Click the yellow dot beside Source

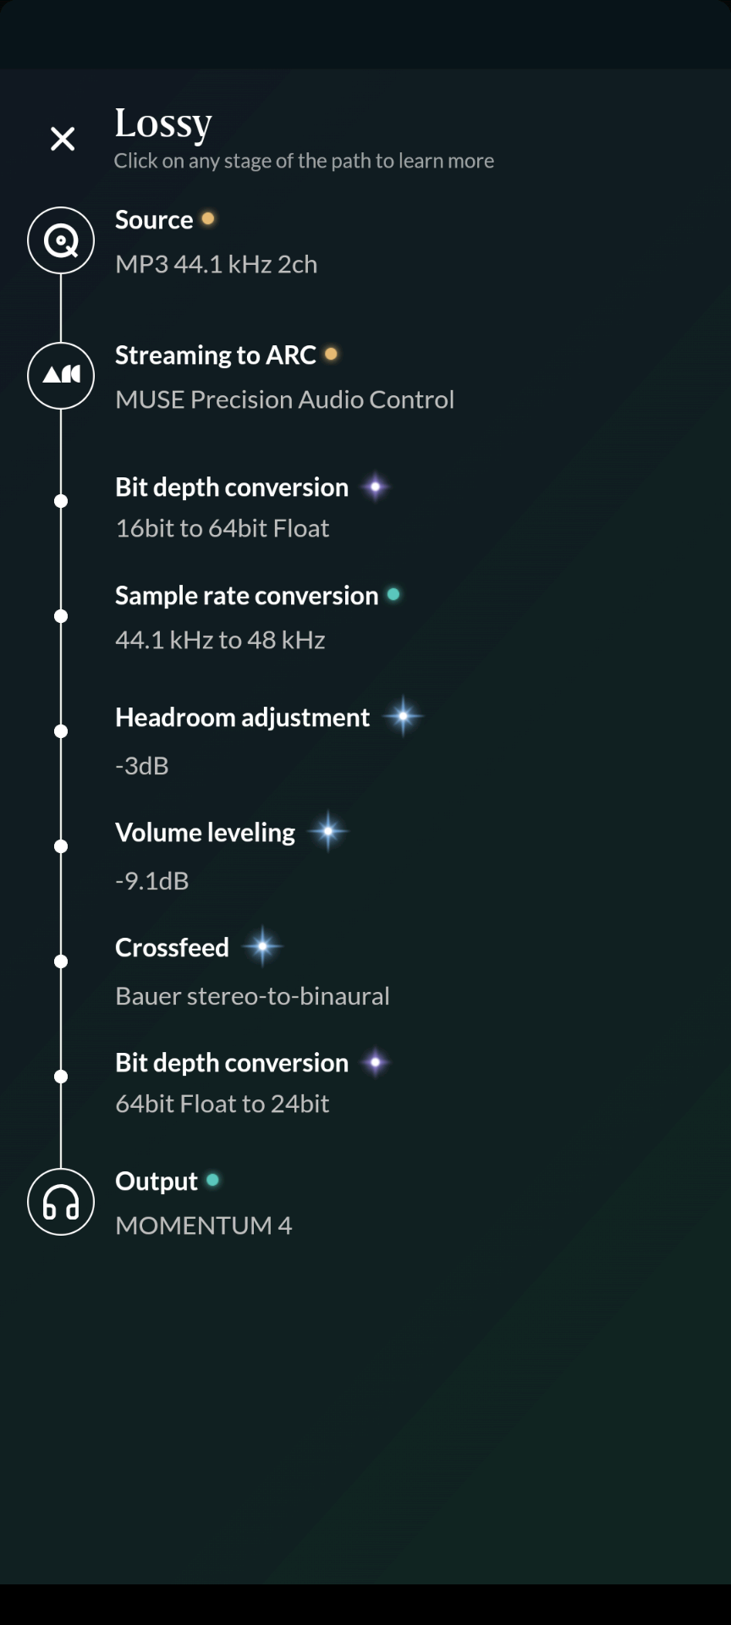click(x=208, y=218)
